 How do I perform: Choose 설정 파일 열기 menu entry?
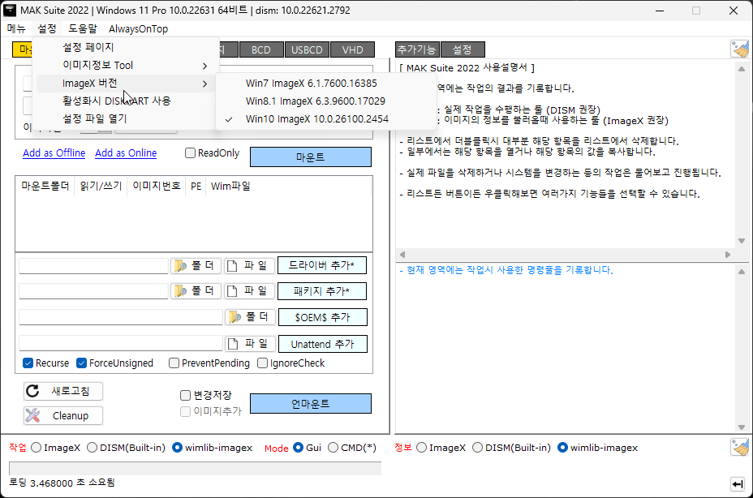(126, 118)
